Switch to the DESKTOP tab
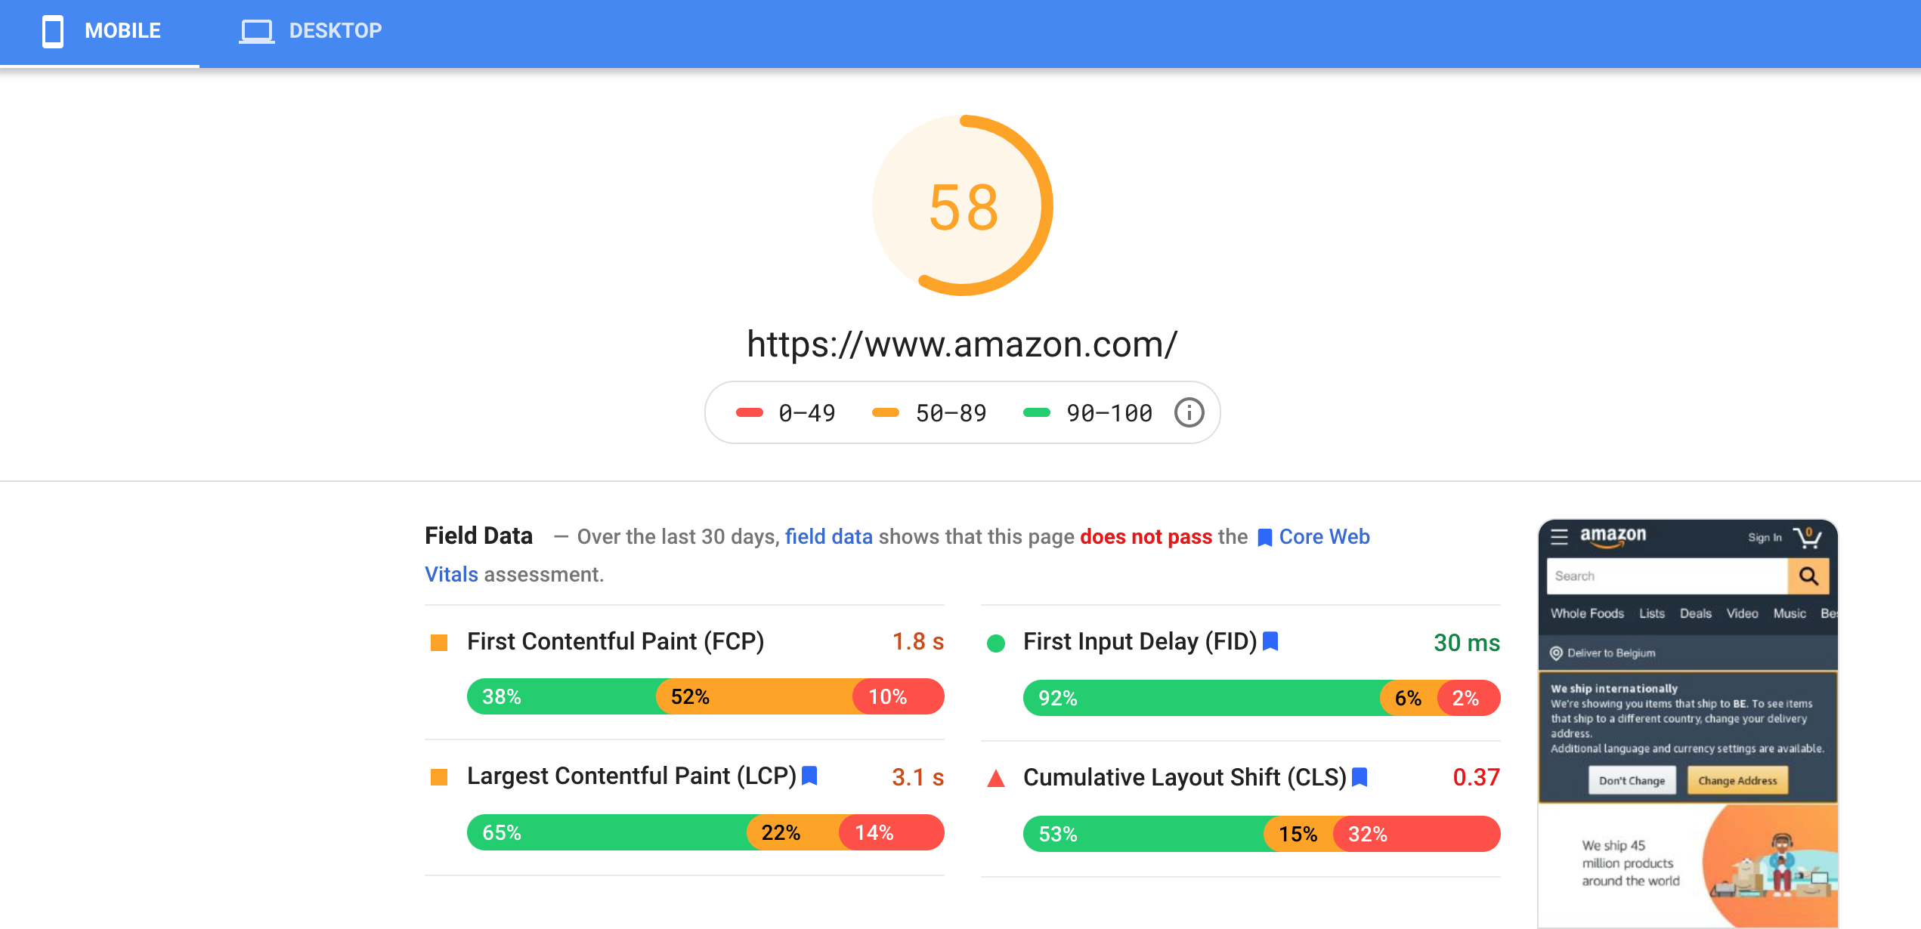The width and height of the screenshot is (1921, 929). click(310, 32)
